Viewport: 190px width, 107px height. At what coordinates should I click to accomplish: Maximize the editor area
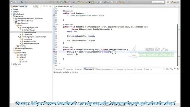pos(178,7)
